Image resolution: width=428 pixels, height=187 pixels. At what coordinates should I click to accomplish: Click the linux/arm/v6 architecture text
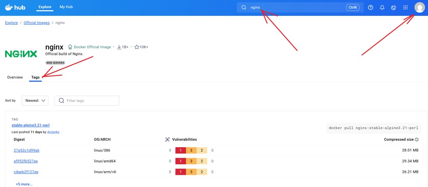click(x=106, y=172)
